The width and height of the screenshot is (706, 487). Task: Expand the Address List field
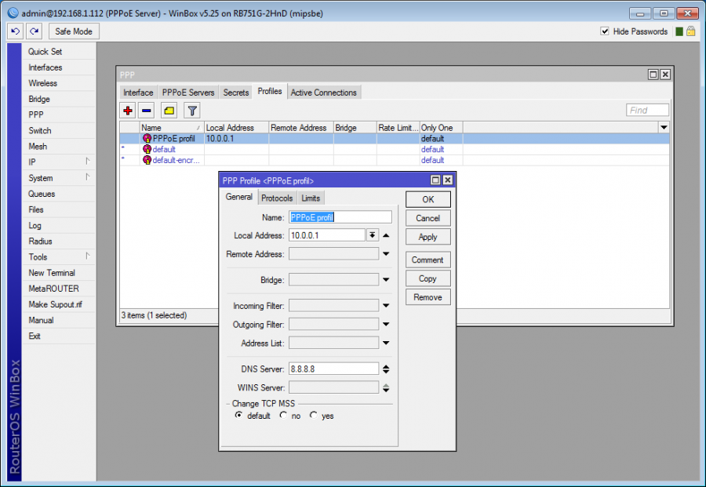(386, 343)
